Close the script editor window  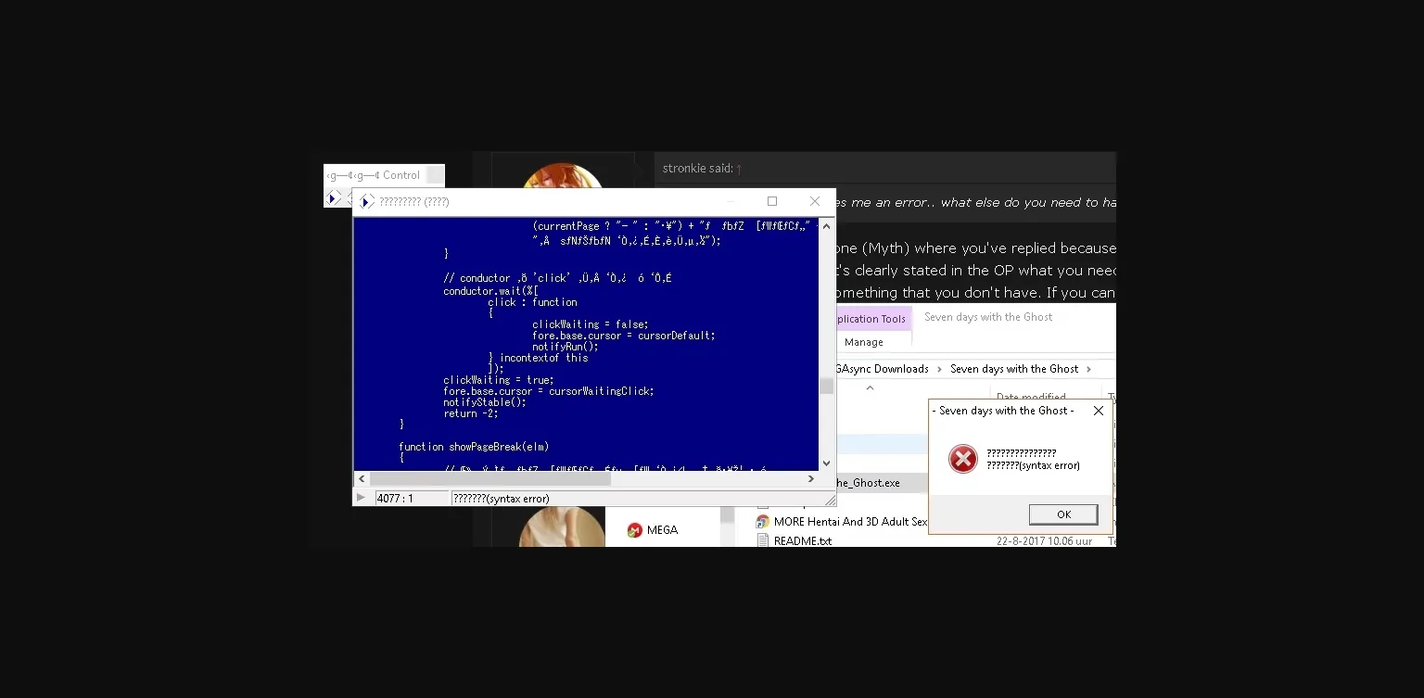pos(814,201)
